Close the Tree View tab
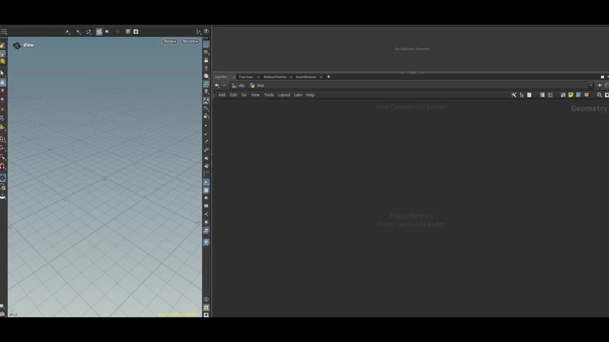 point(258,77)
